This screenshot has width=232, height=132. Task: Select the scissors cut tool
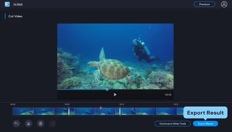tap(28, 124)
